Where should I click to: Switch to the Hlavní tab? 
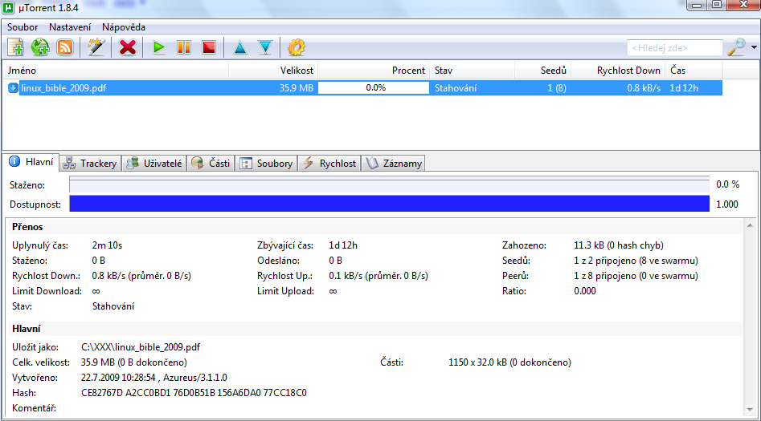[x=31, y=162]
